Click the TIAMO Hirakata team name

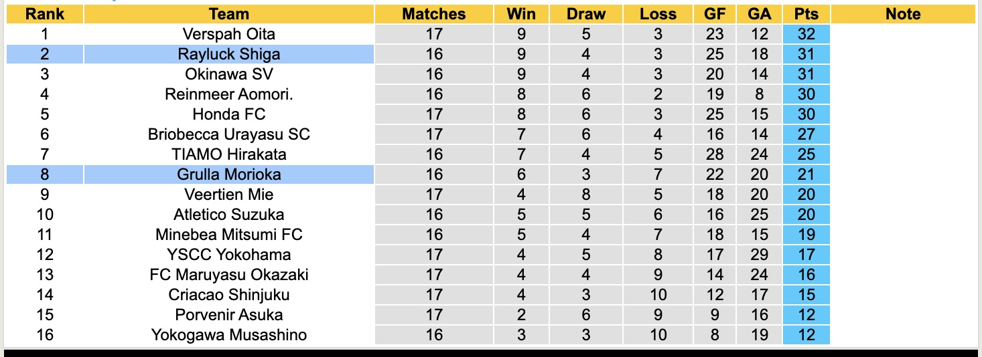(x=229, y=154)
